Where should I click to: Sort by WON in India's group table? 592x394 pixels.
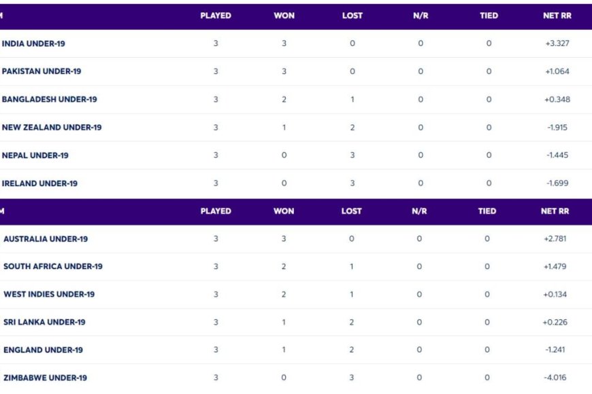[284, 16]
